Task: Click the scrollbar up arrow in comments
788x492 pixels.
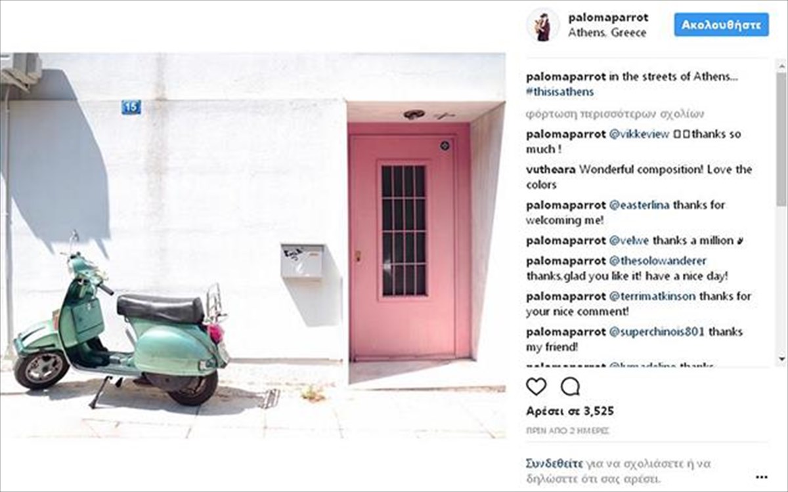Action: [x=781, y=64]
